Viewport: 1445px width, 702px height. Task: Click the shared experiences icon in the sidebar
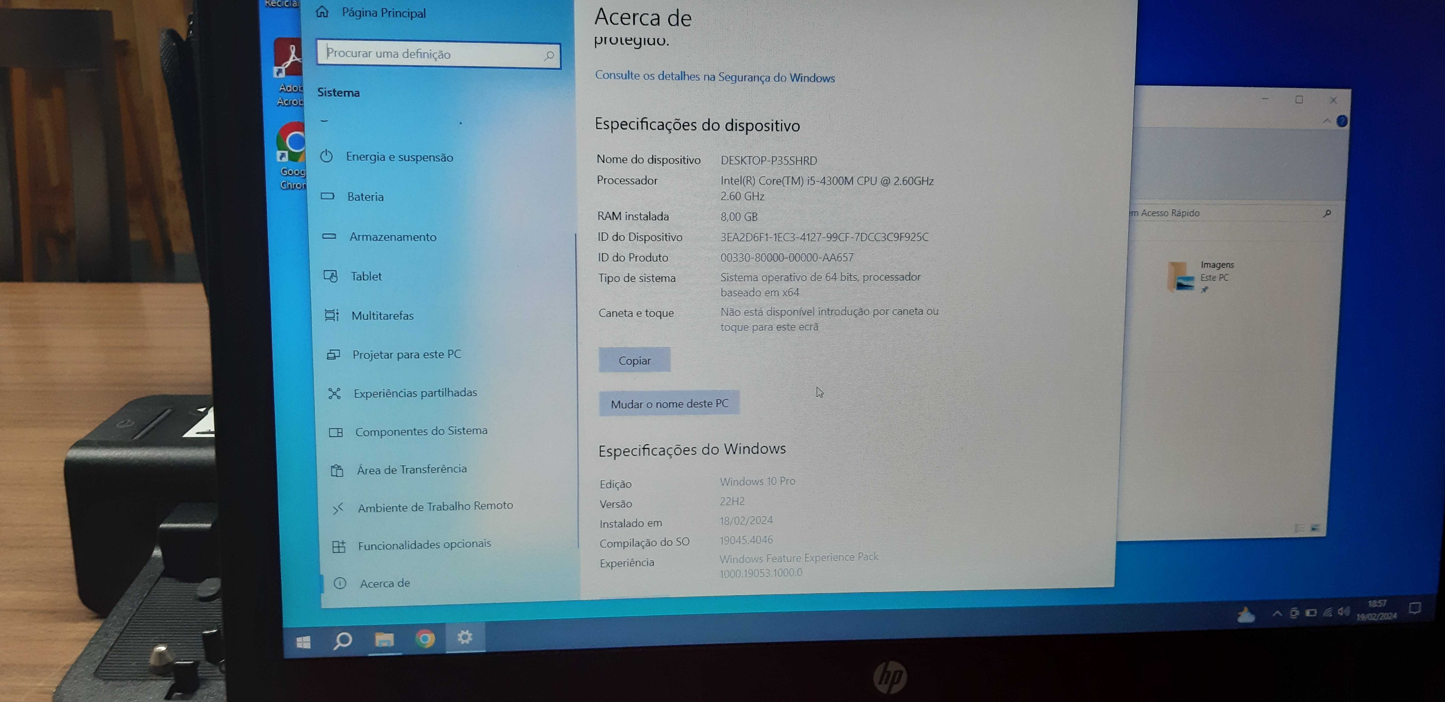334,394
